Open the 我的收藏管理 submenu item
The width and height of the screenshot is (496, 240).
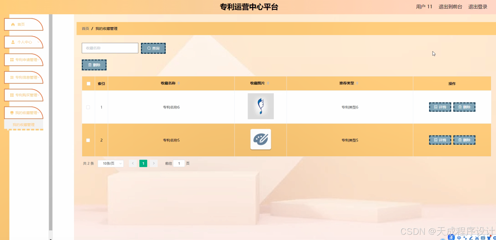point(24,124)
